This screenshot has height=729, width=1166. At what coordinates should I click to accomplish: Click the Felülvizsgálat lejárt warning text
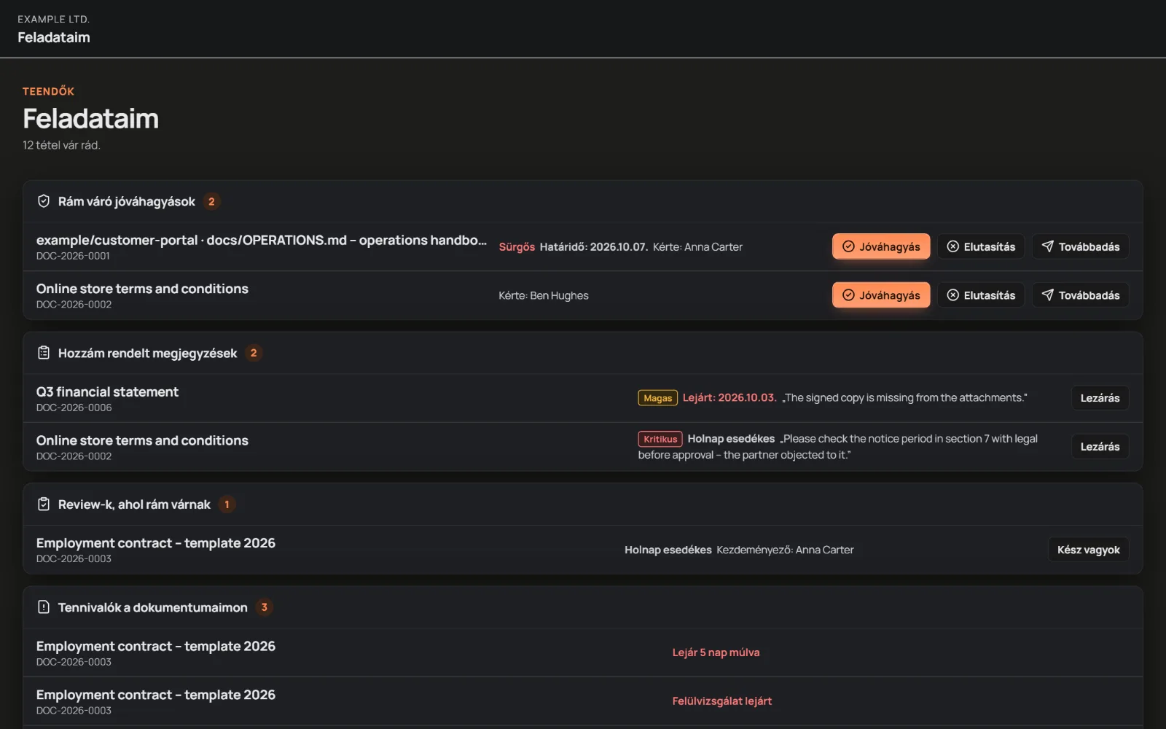coord(721,701)
